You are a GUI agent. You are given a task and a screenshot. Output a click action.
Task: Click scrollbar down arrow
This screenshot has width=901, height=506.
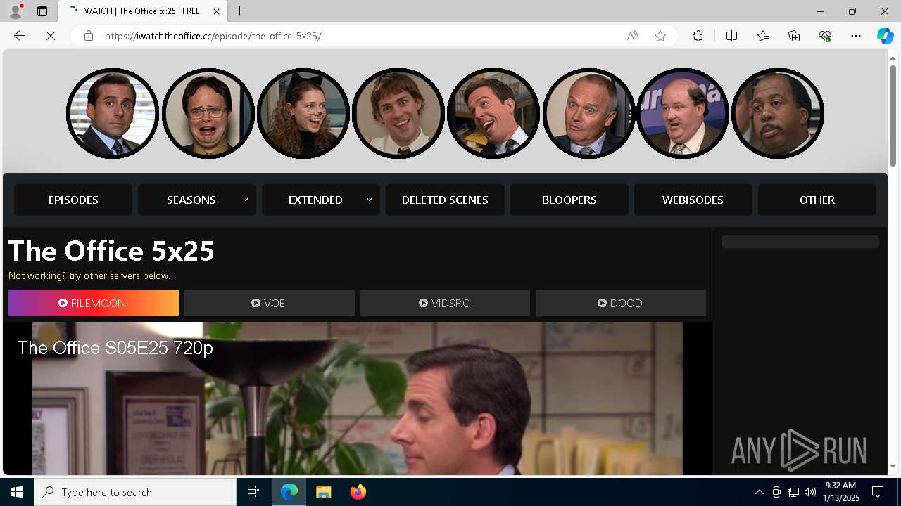click(893, 467)
